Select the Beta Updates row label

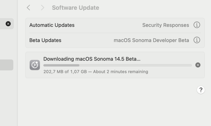tap(45, 40)
